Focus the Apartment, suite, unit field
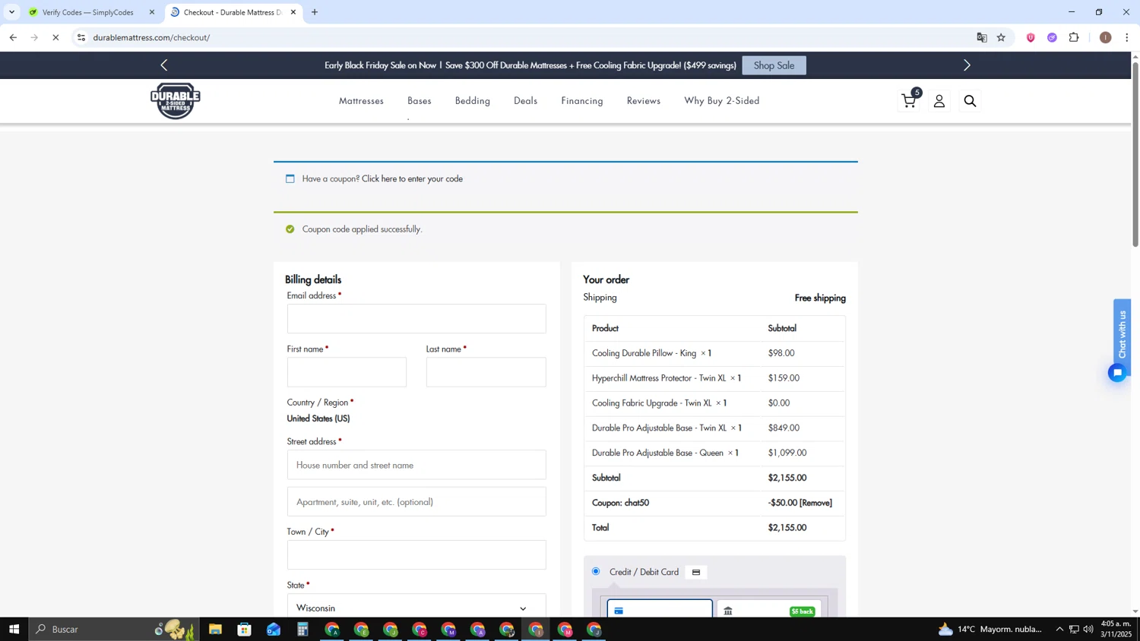 (416, 502)
